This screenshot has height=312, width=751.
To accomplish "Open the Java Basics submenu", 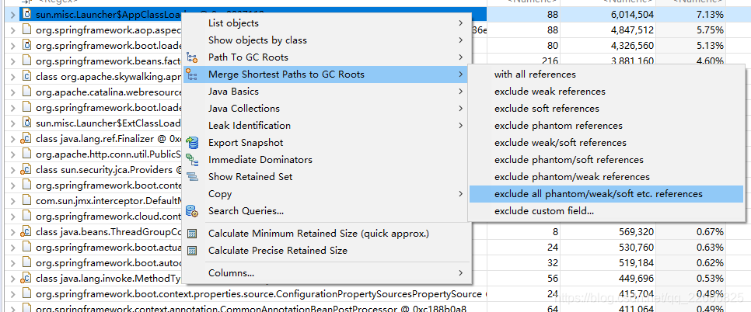I will tap(327, 92).
